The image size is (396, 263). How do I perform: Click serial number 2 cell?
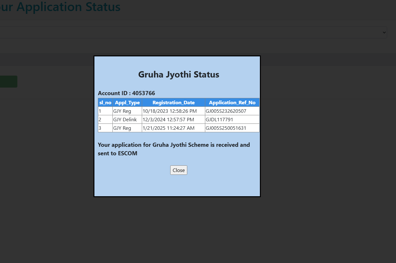tap(105, 120)
